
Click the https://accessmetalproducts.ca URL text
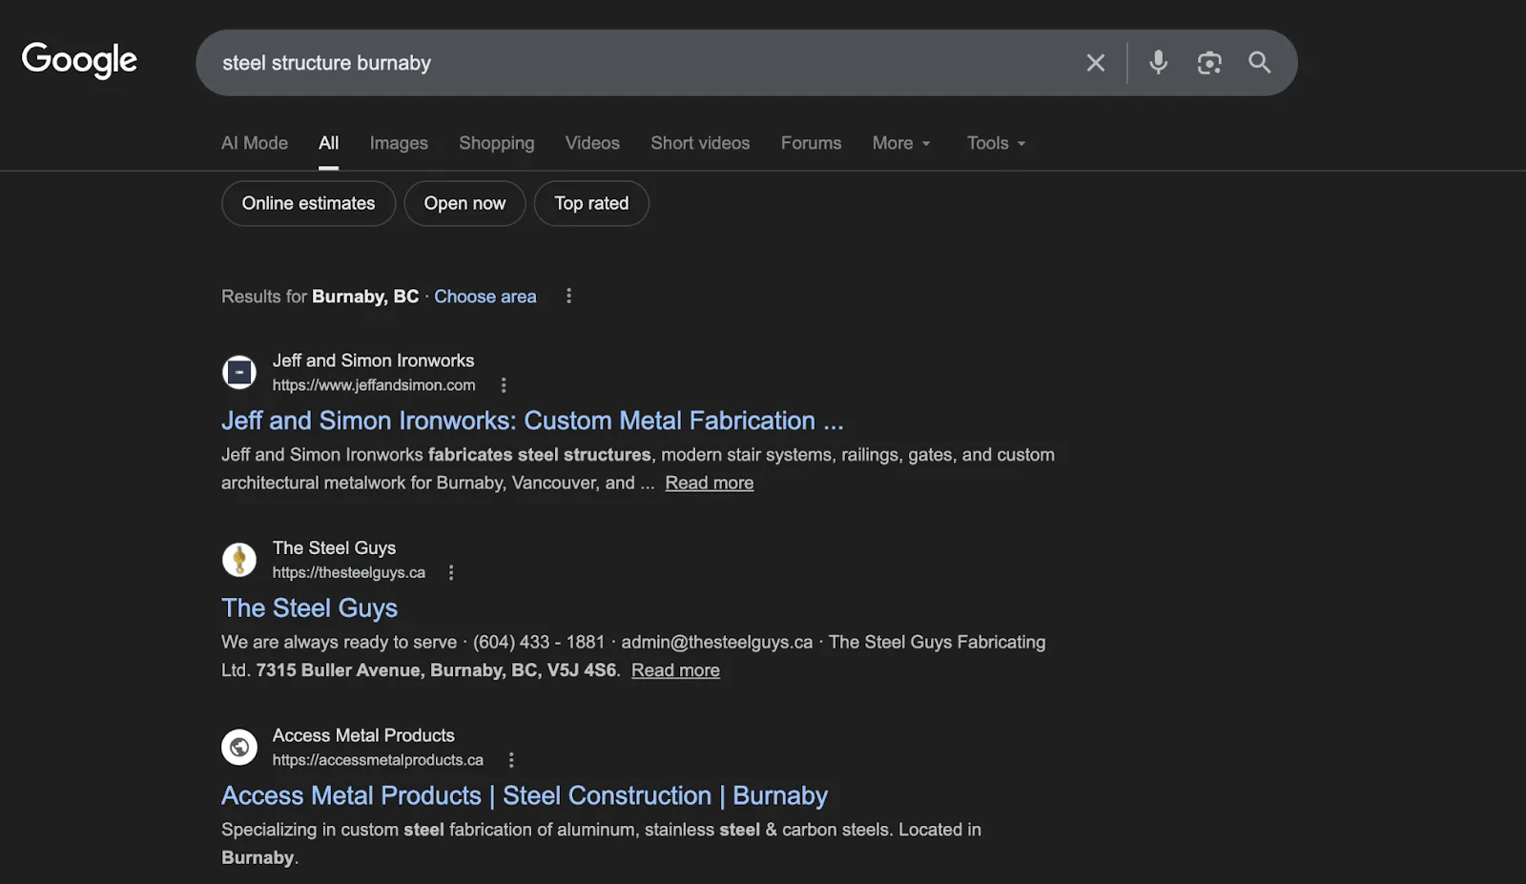pyautogui.click(x=378, y=760)
